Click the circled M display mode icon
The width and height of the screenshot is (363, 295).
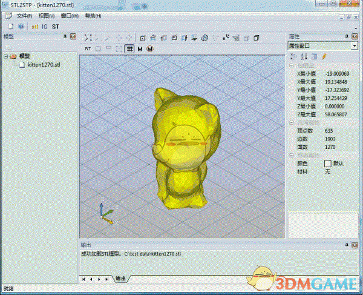pos(149,48)
